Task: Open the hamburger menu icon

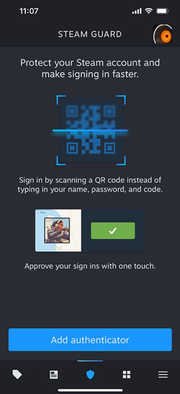Action: [163, 375]
